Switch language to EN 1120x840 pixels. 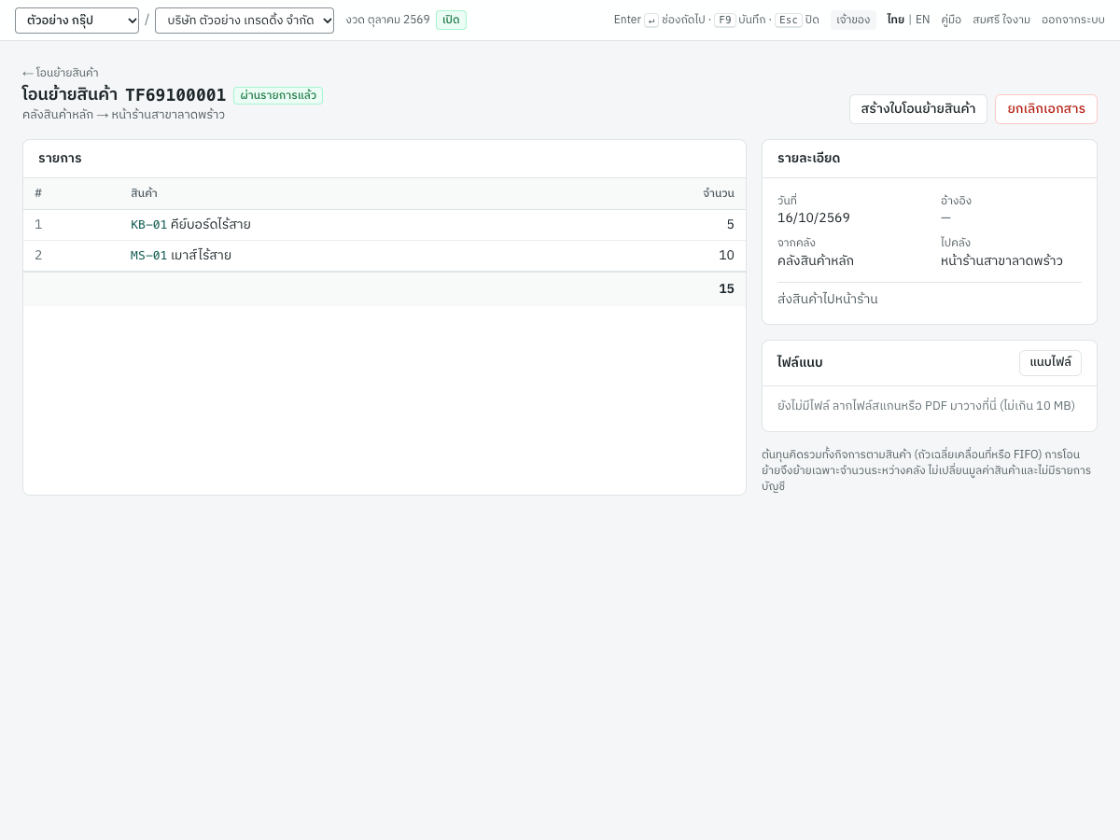pos(922,20)
